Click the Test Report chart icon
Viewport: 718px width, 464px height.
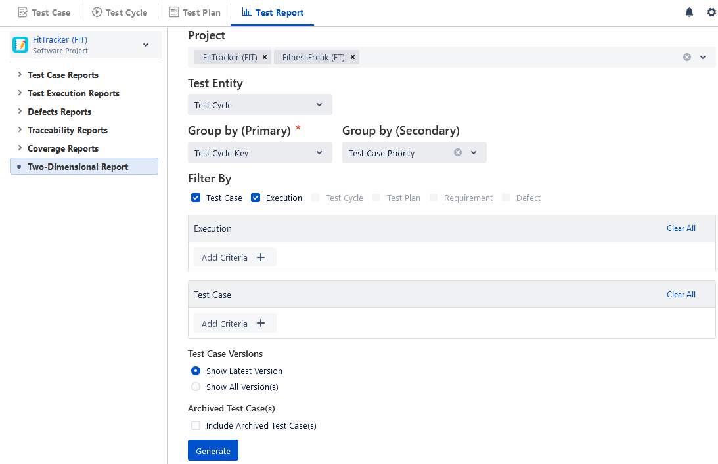[x=247, y=12]
